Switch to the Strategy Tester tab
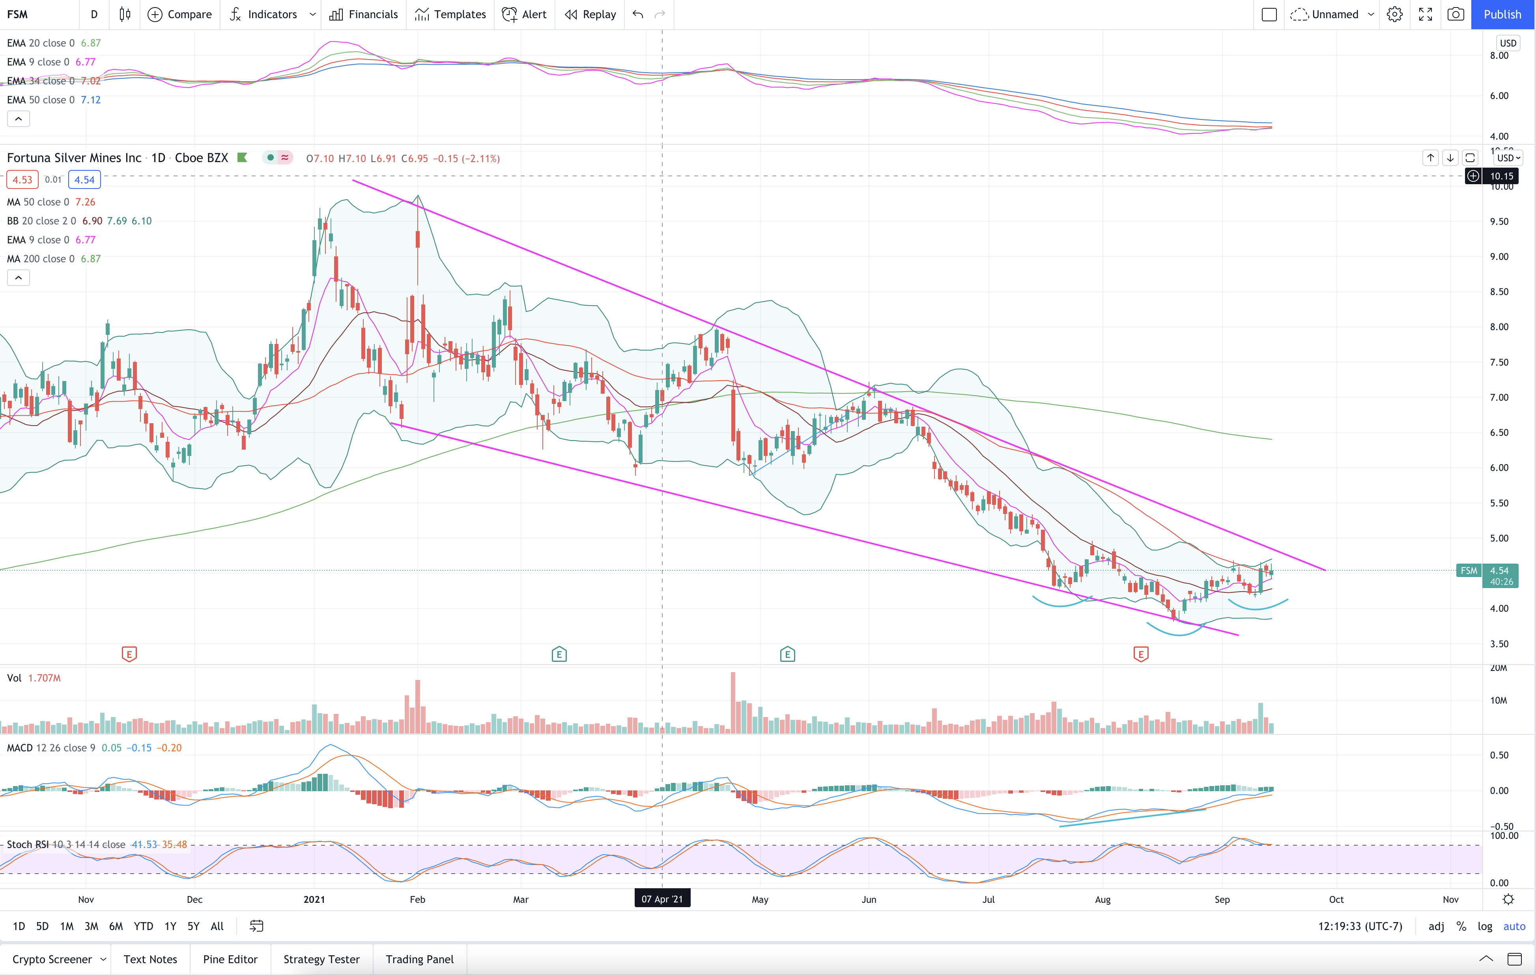This screenshot has width=1536, height=975. [321, 959]
